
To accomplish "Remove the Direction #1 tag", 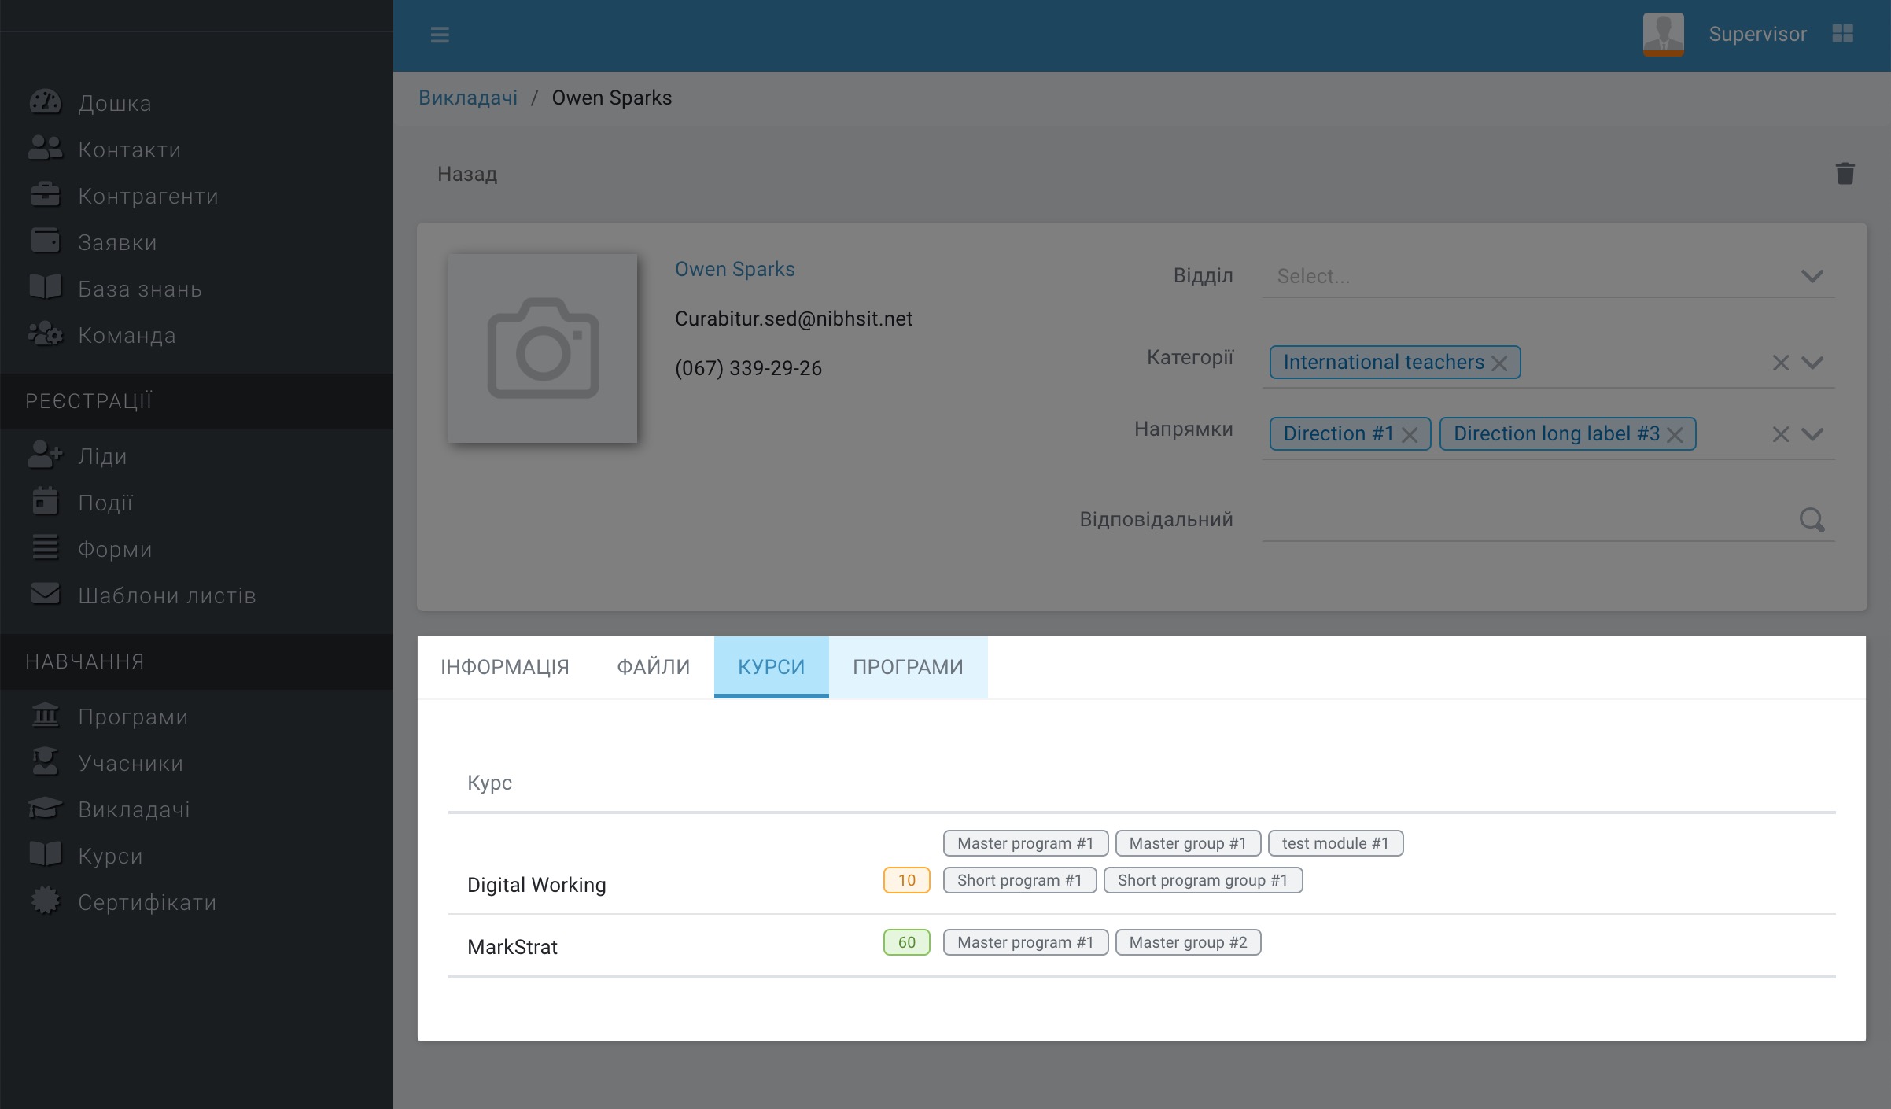I will tap(1410, 435).
